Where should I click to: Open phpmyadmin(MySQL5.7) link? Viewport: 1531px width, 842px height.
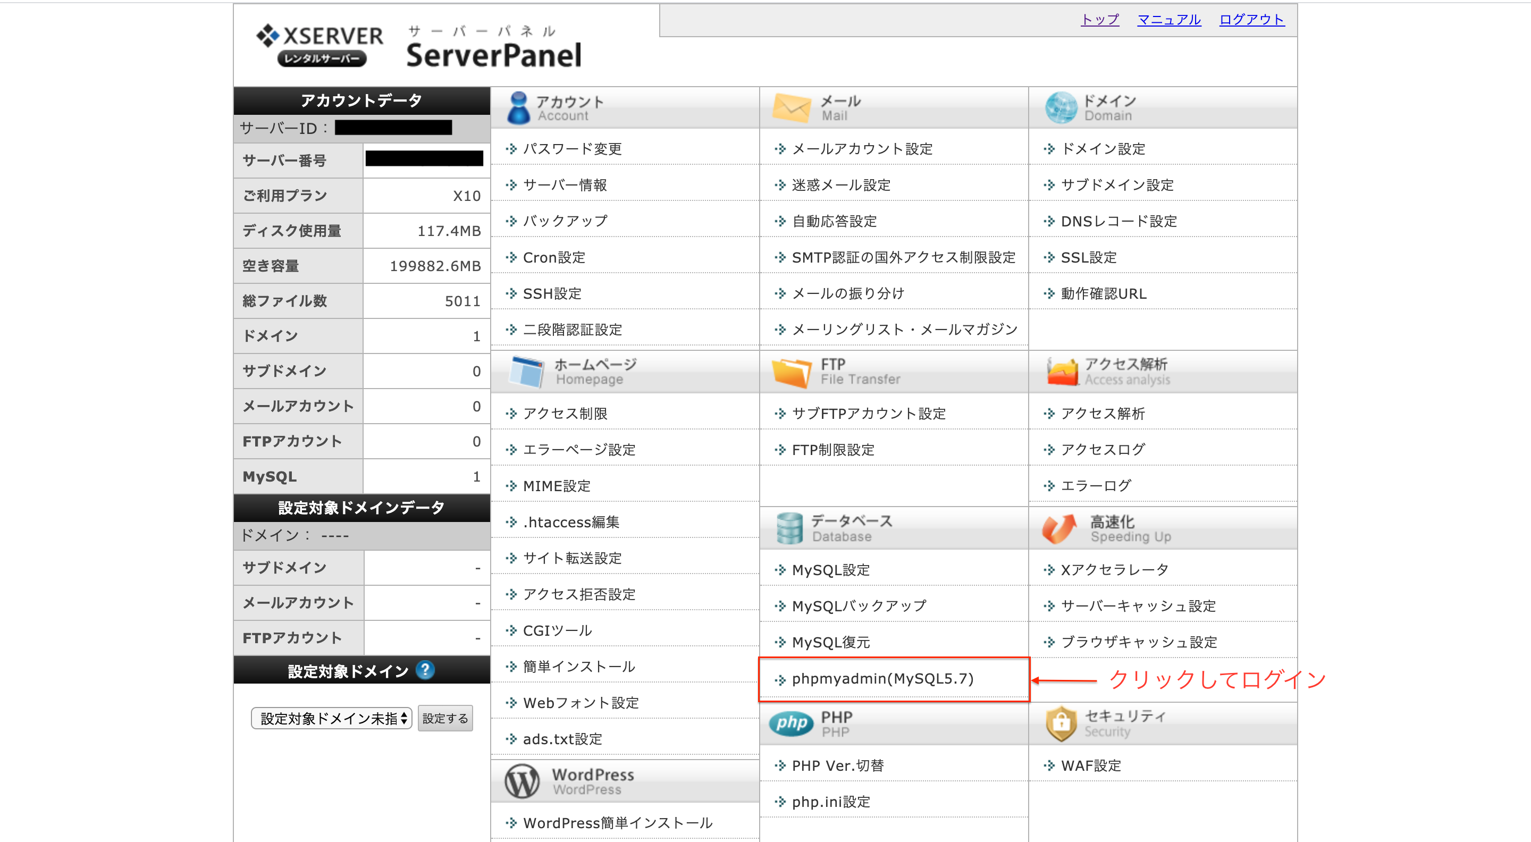tap(882, 679)
